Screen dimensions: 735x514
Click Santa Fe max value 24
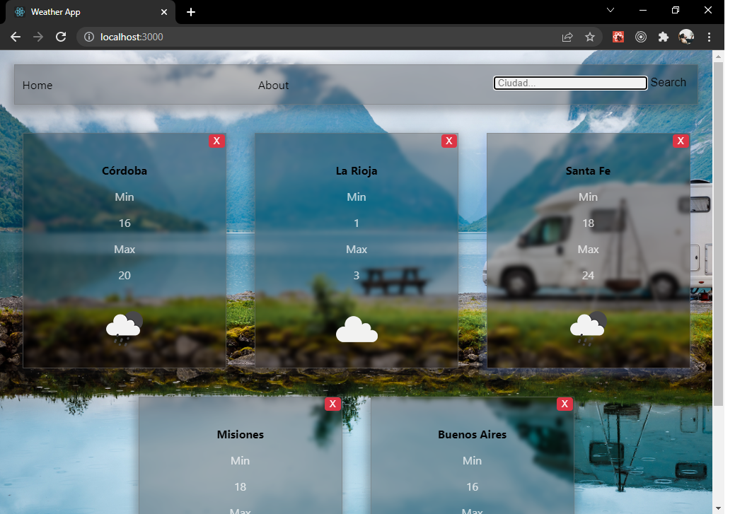(589, 276)
